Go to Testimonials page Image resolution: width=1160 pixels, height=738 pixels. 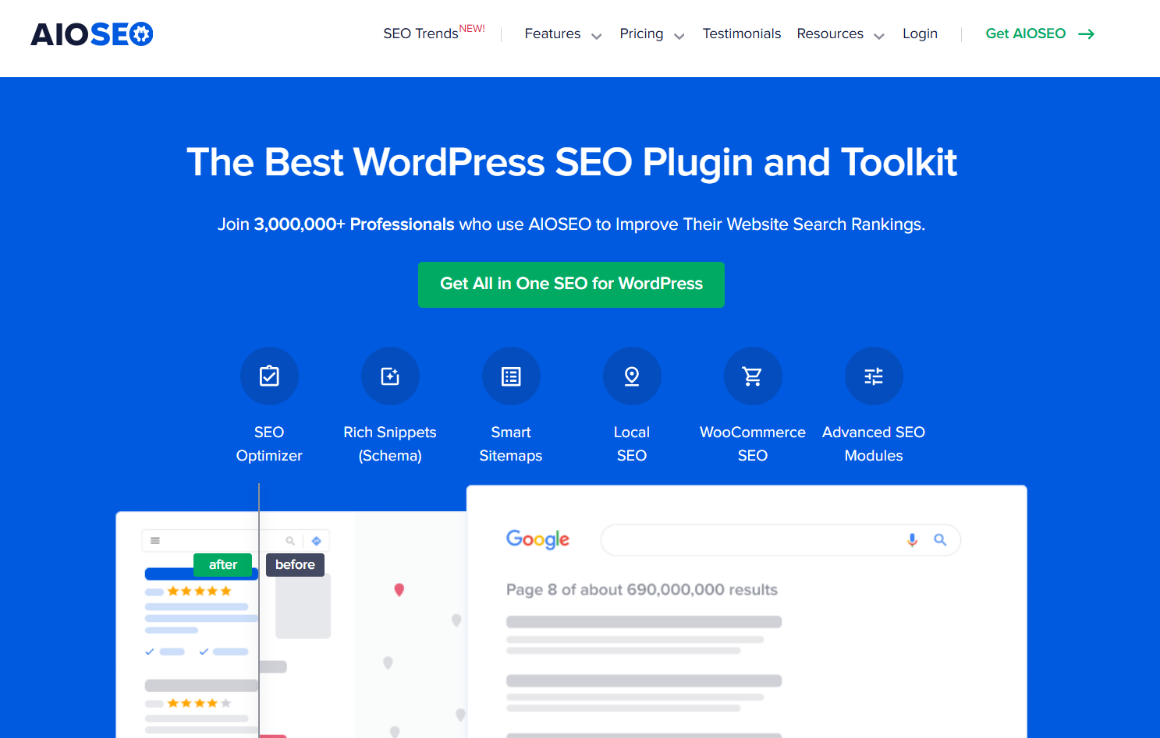coord(742,34)
